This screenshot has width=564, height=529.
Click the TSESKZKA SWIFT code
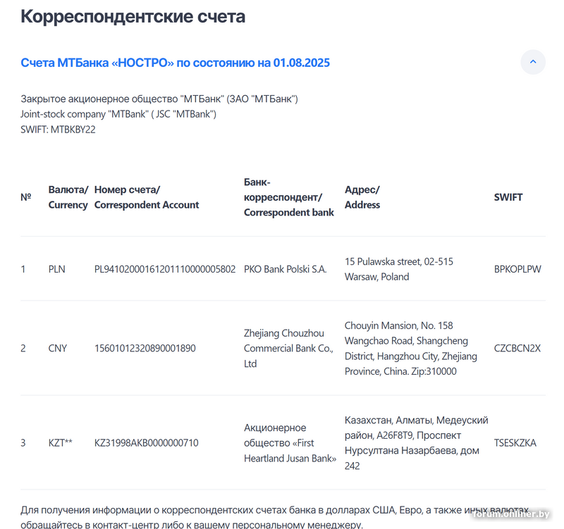tap(515, 443)
